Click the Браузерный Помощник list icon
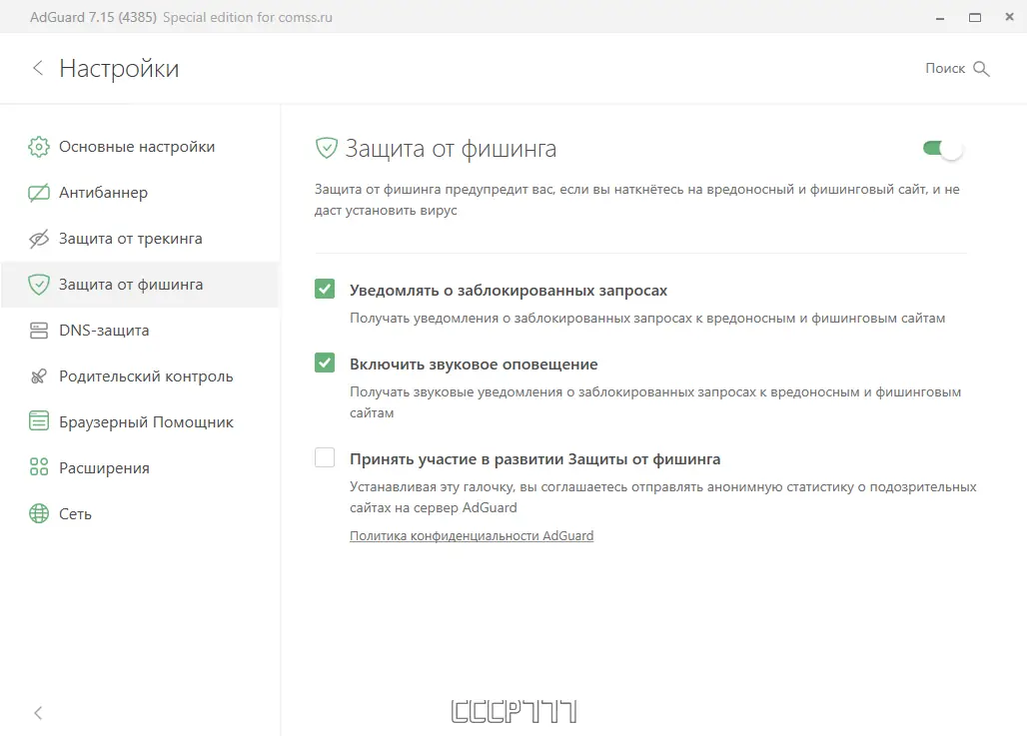The width and height of the screenshot is (1027, 736). 39,421
